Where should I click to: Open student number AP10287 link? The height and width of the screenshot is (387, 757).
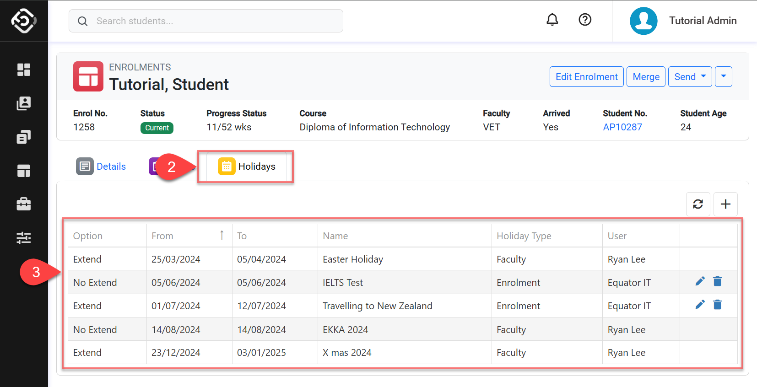[622, 127]
